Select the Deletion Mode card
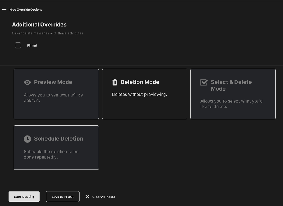Image resolution: width=283 pixels, height=206 pixels. click(145, 94)
